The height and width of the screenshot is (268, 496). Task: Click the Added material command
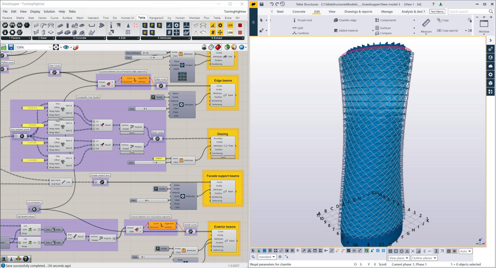[x=346, y=30]
